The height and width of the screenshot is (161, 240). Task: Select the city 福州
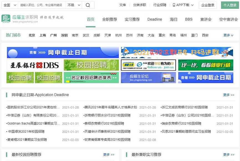tap(183, 35)
